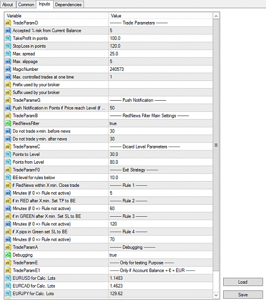Select the TradeParamF0 variable name

(26, 170)
